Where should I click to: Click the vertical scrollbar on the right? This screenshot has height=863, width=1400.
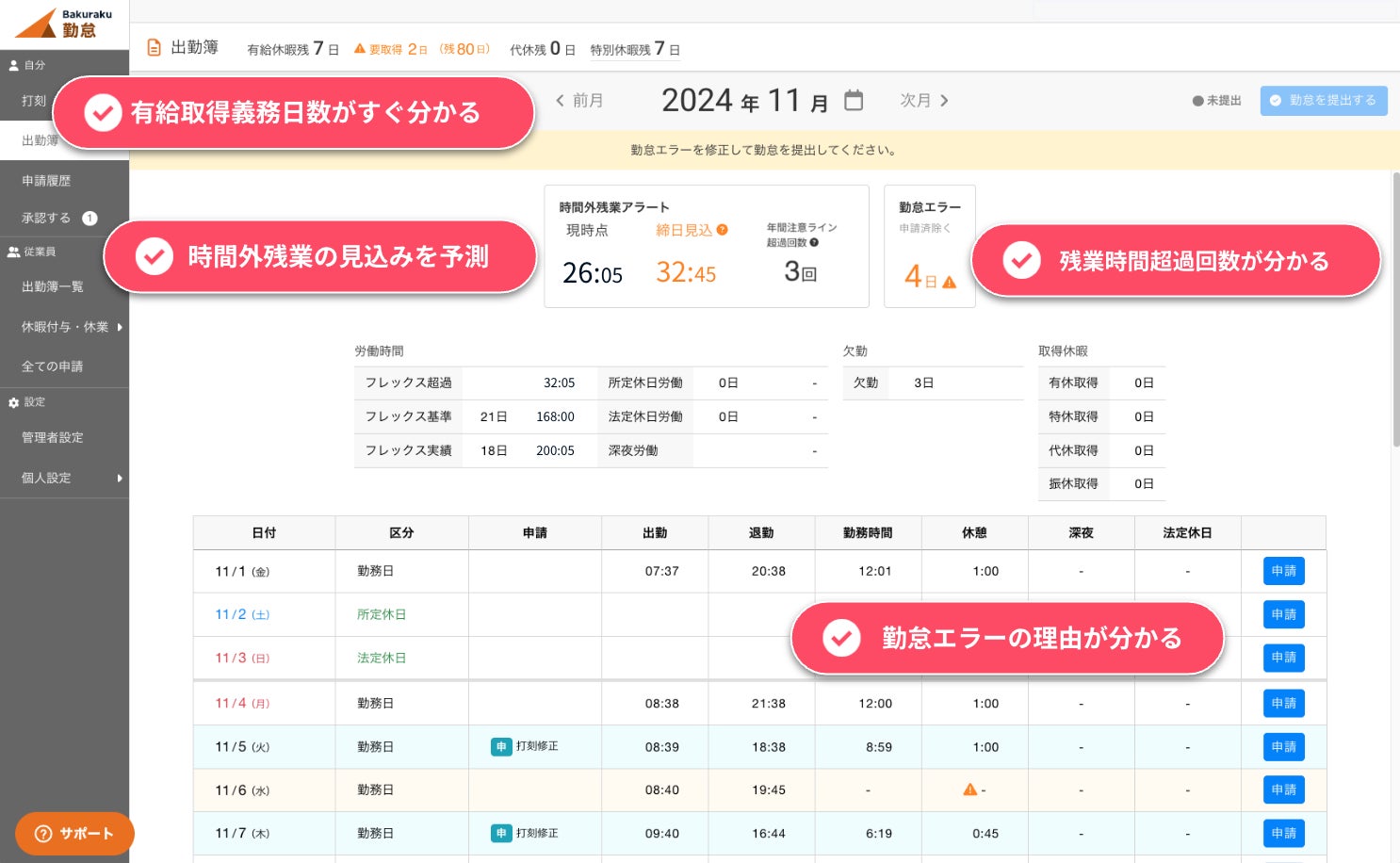tap(1395, 311)
